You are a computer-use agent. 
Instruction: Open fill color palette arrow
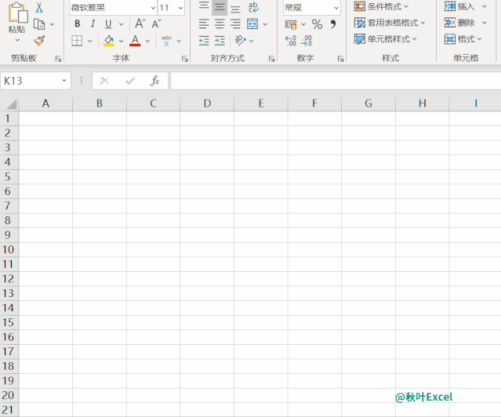pyautogui.click(x=121, y=41)
